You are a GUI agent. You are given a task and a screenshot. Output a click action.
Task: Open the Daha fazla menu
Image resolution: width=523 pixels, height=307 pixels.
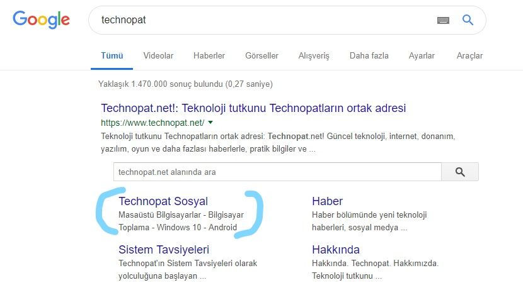point(369,55)
